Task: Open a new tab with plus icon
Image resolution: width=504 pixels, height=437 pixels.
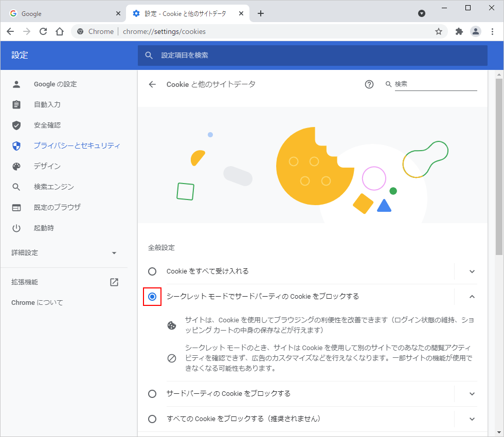Action: coord(261,13)
